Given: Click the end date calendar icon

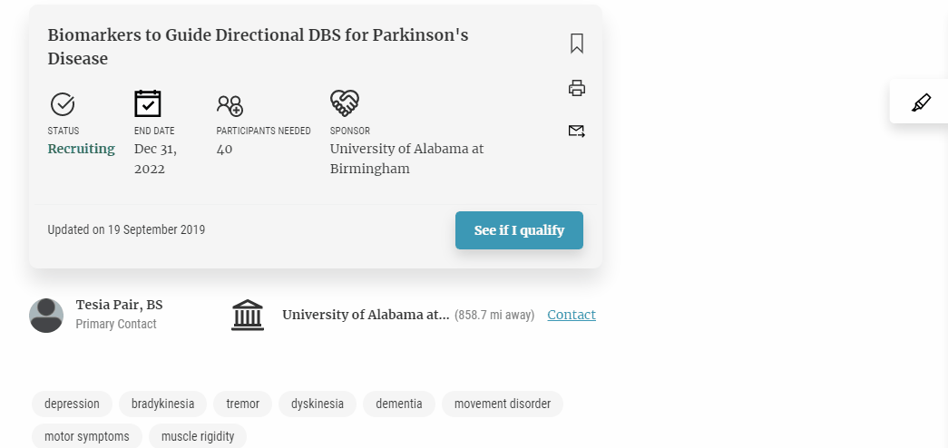Looking at the screenshot, I should (x=148, y=103).
